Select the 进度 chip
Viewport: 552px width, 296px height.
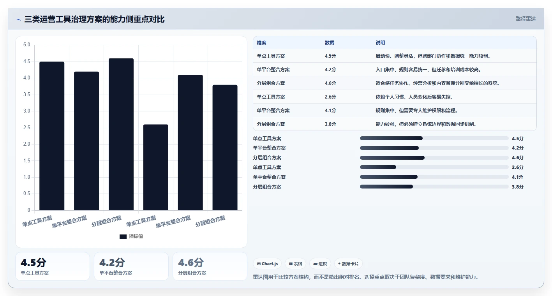(x=320, y=264)
